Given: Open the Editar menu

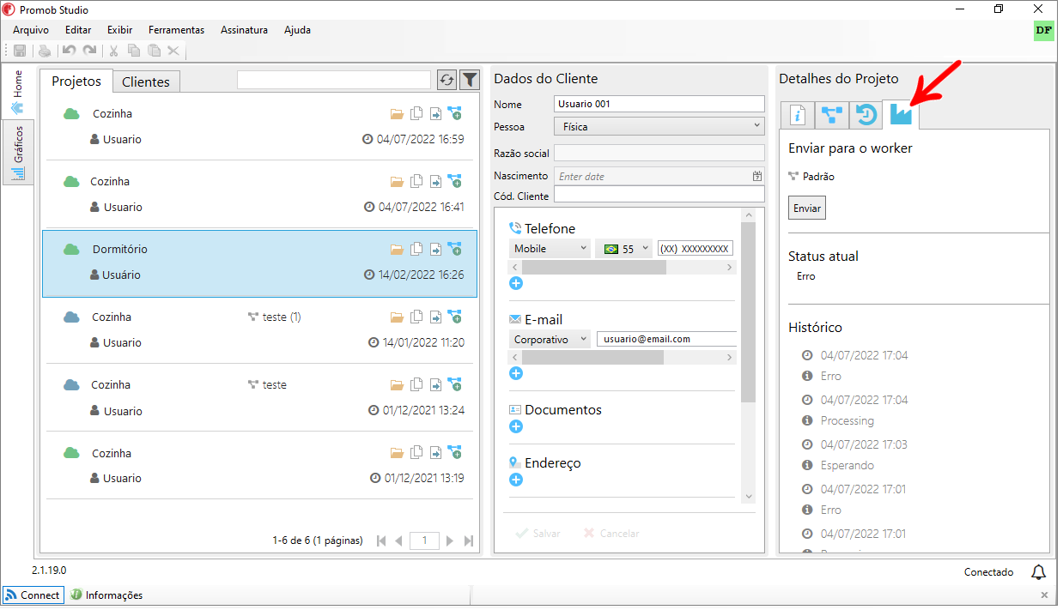Looking at the screenshot, I should (x=78, y=30).
